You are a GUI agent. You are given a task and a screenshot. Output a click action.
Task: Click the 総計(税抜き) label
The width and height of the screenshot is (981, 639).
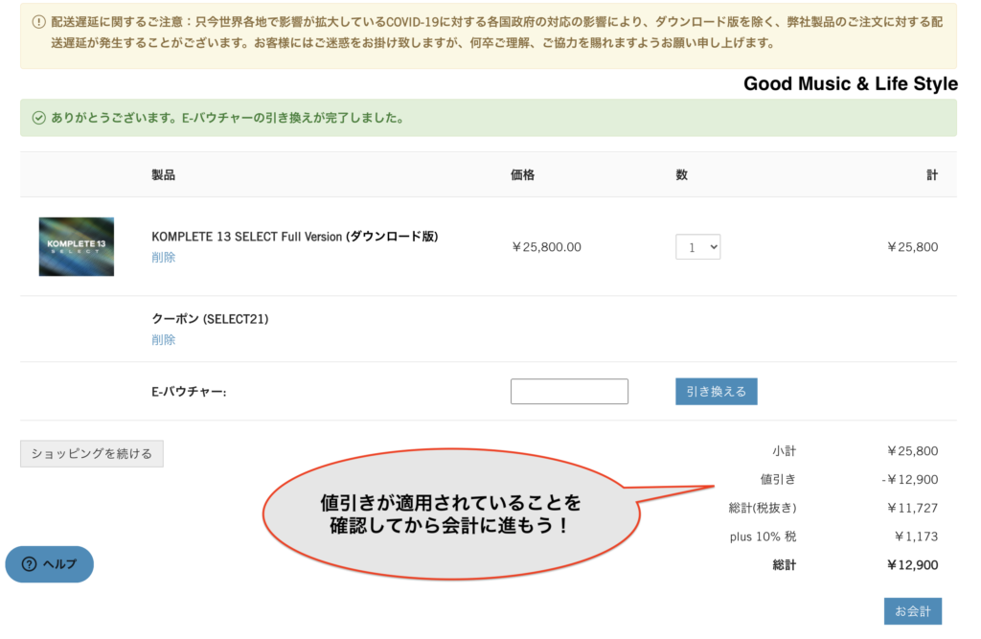pyautogui.click(x=762, y=508)
